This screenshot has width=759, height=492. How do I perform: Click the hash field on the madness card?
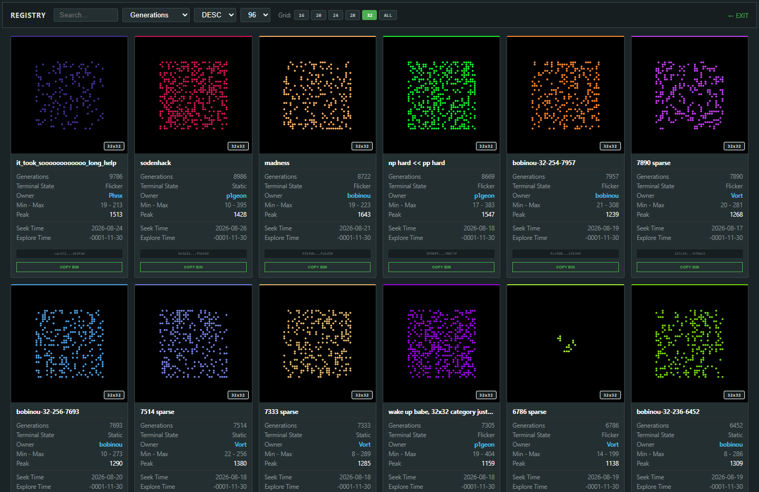[x=317, y=254]
